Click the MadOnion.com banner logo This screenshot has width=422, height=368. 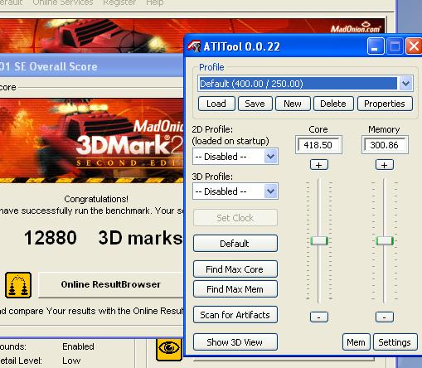[x=356, y=27]
